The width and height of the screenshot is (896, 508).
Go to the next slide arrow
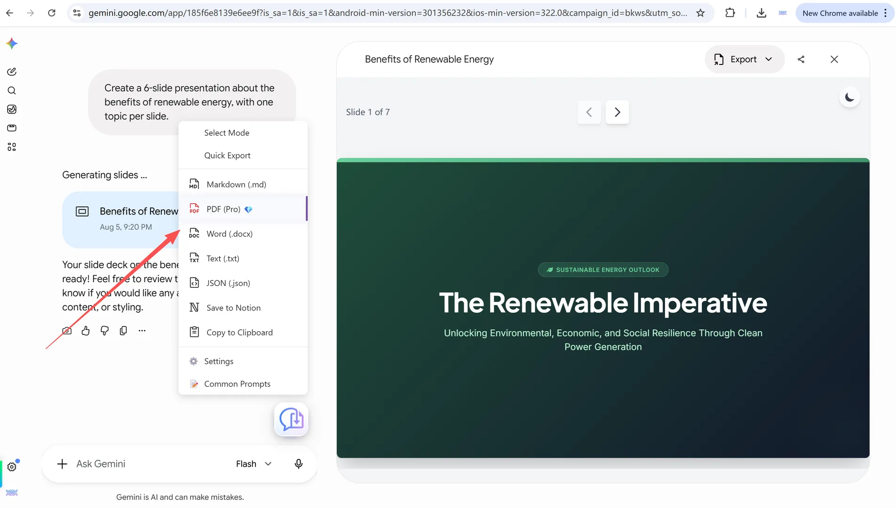(x=617, y=112)
